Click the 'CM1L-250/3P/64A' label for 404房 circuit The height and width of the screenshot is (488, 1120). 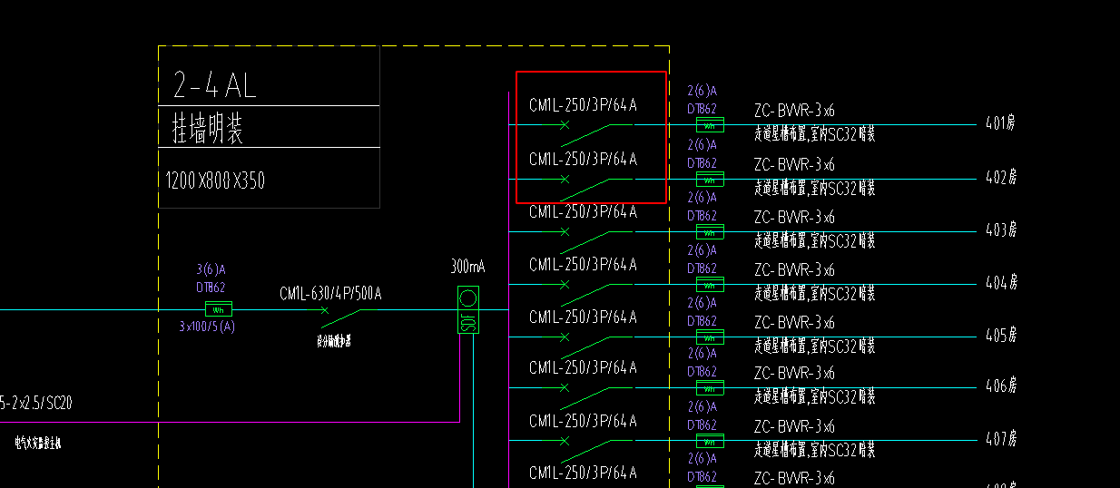click(583, 264)
